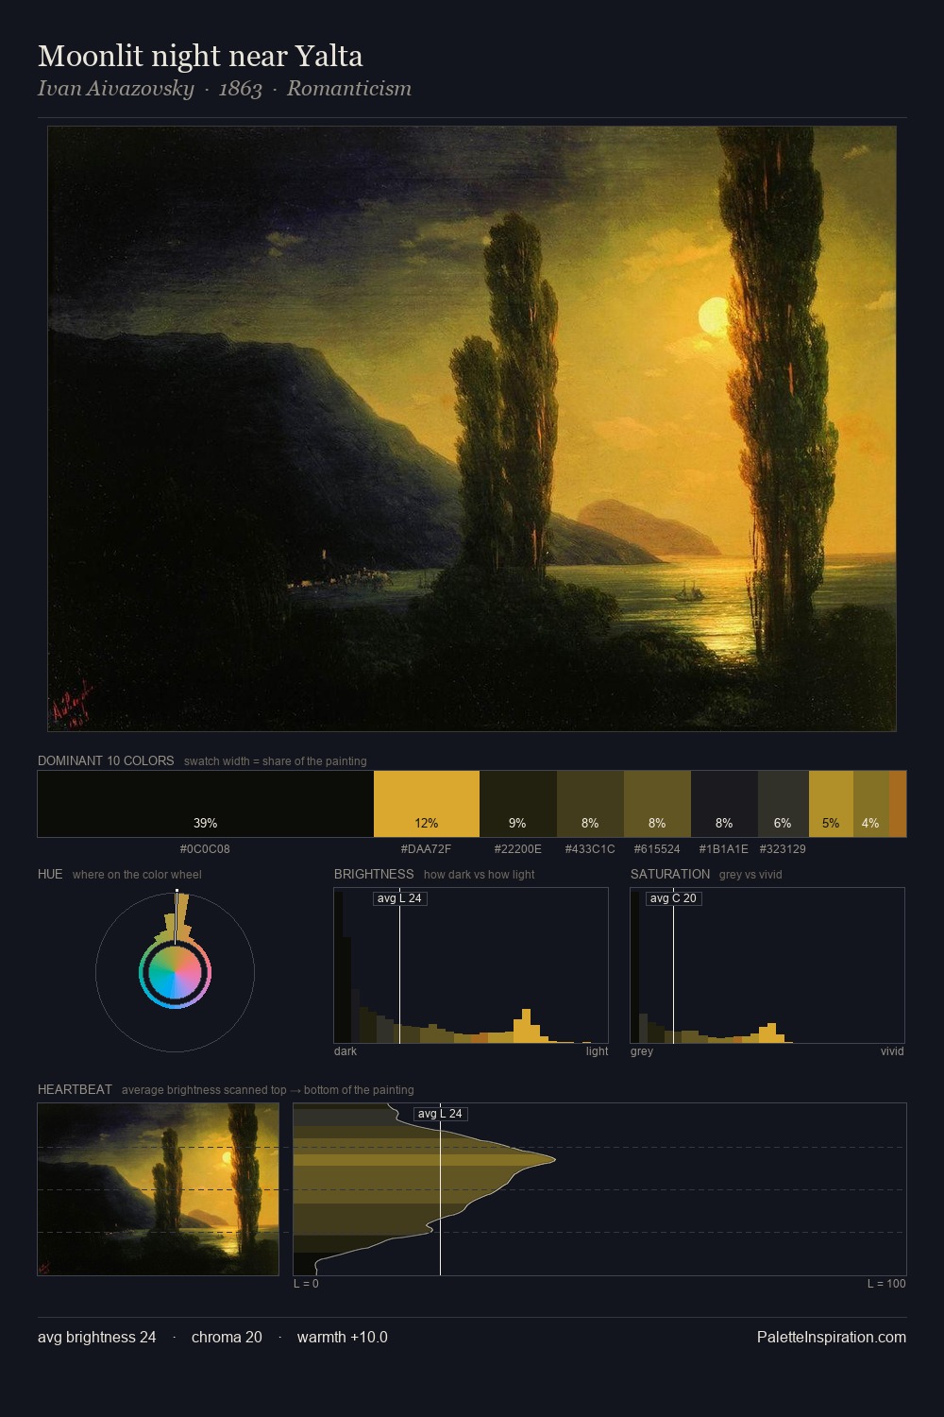The height and width of the screenshot is (1417, 944).
Task: Click the 'dark' brightness axis label
Action: pyautogui.click(x=346, y=1051)
